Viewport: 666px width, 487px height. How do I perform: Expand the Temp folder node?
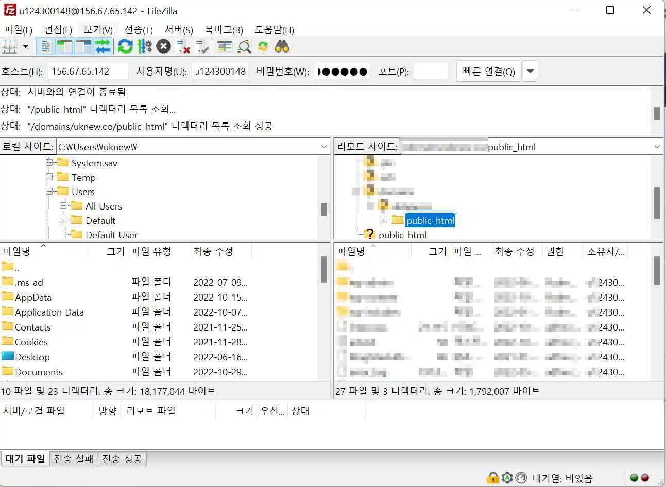coord(49,177)
